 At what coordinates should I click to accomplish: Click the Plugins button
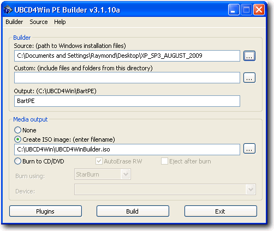(45, 211)
